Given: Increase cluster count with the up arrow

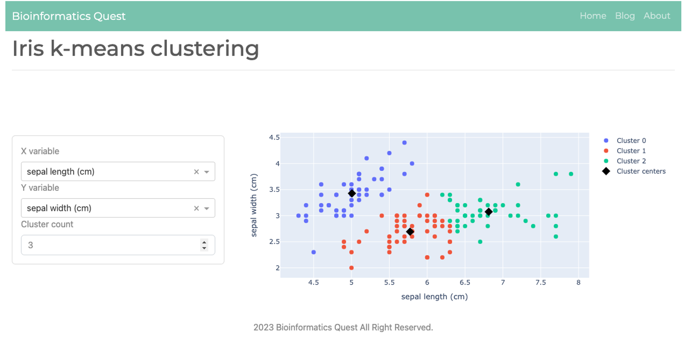Looking at the screenshot, I should point(204,242).
